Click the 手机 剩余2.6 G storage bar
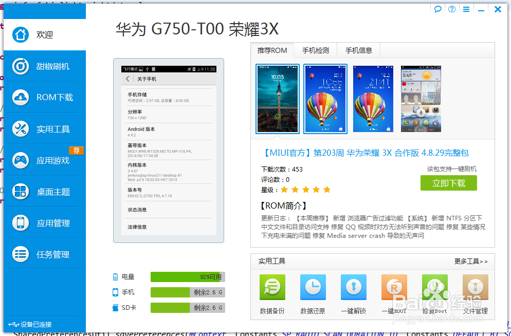The width and height of the screenshot is (511, 336). pyautogui.click(x=188, y=292)
